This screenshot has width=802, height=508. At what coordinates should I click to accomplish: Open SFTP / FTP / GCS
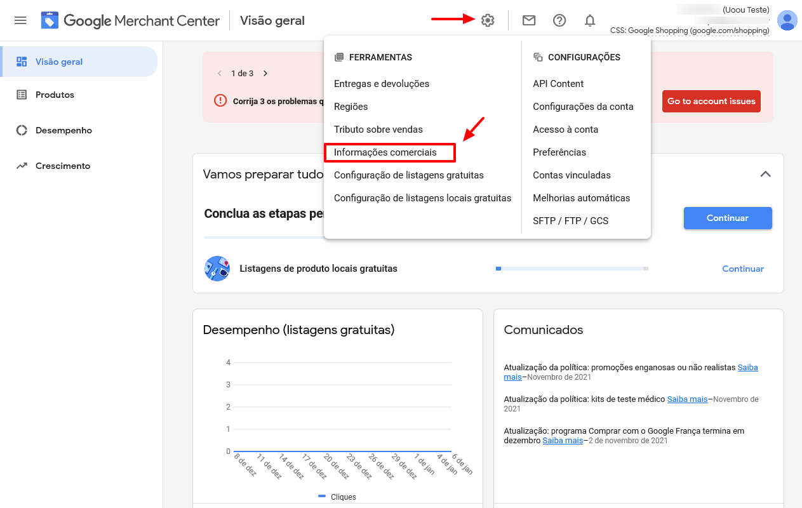pyautogui.click(x=571, y=221)
